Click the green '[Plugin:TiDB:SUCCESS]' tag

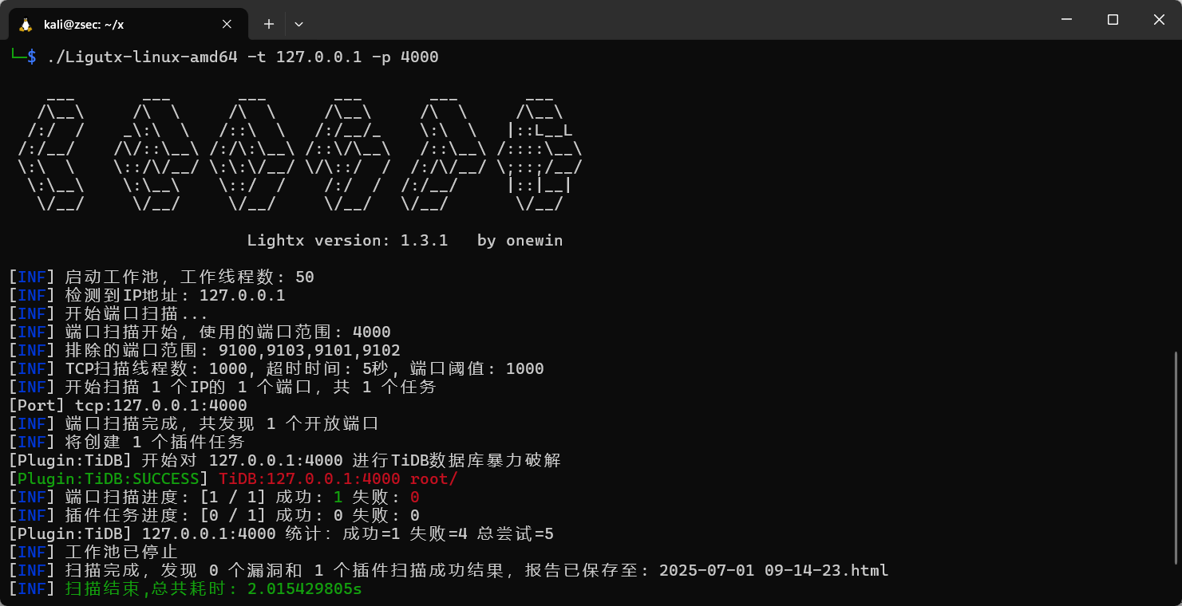click(x=109, y=478)
